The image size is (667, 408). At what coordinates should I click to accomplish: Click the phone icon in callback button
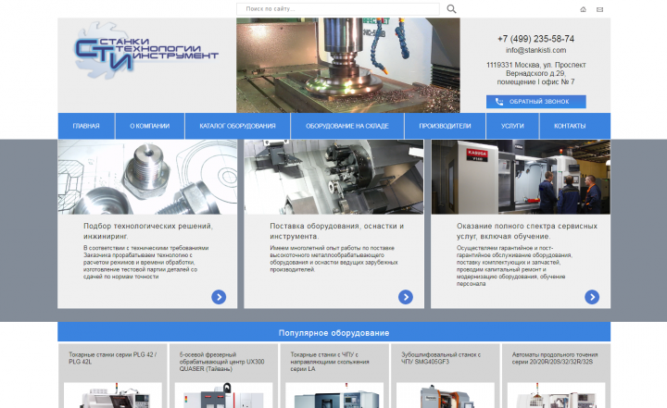click(x=499, y=102)
